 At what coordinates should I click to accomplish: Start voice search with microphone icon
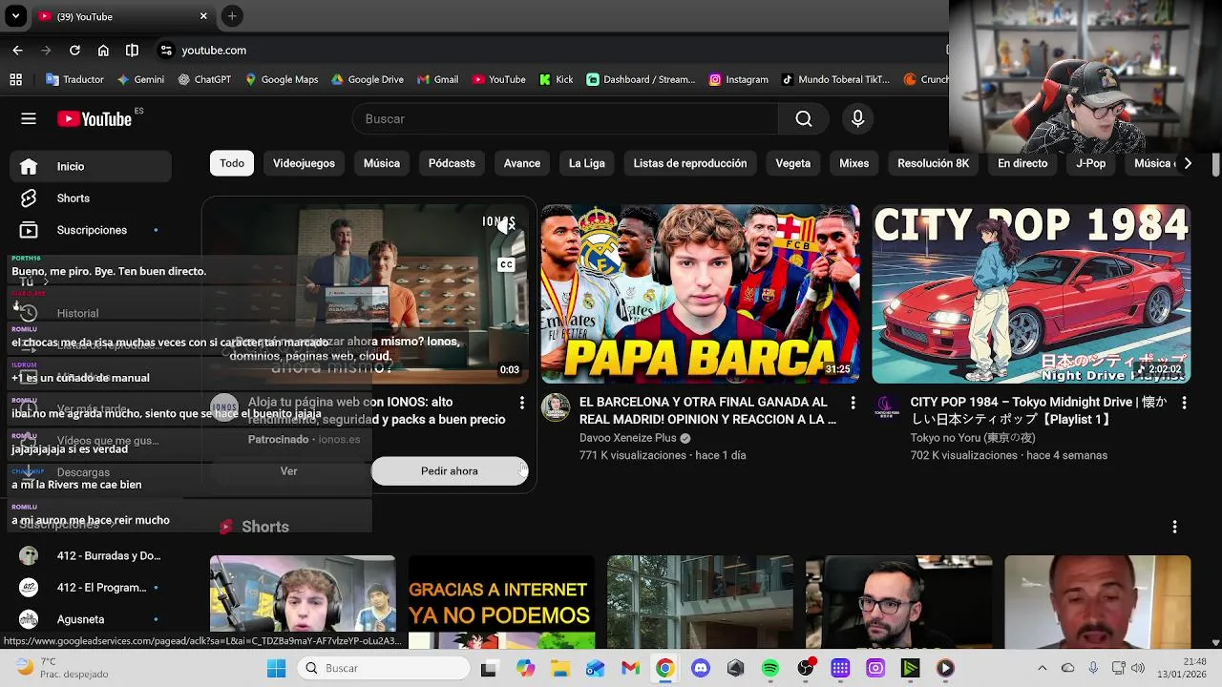[857, 118]
